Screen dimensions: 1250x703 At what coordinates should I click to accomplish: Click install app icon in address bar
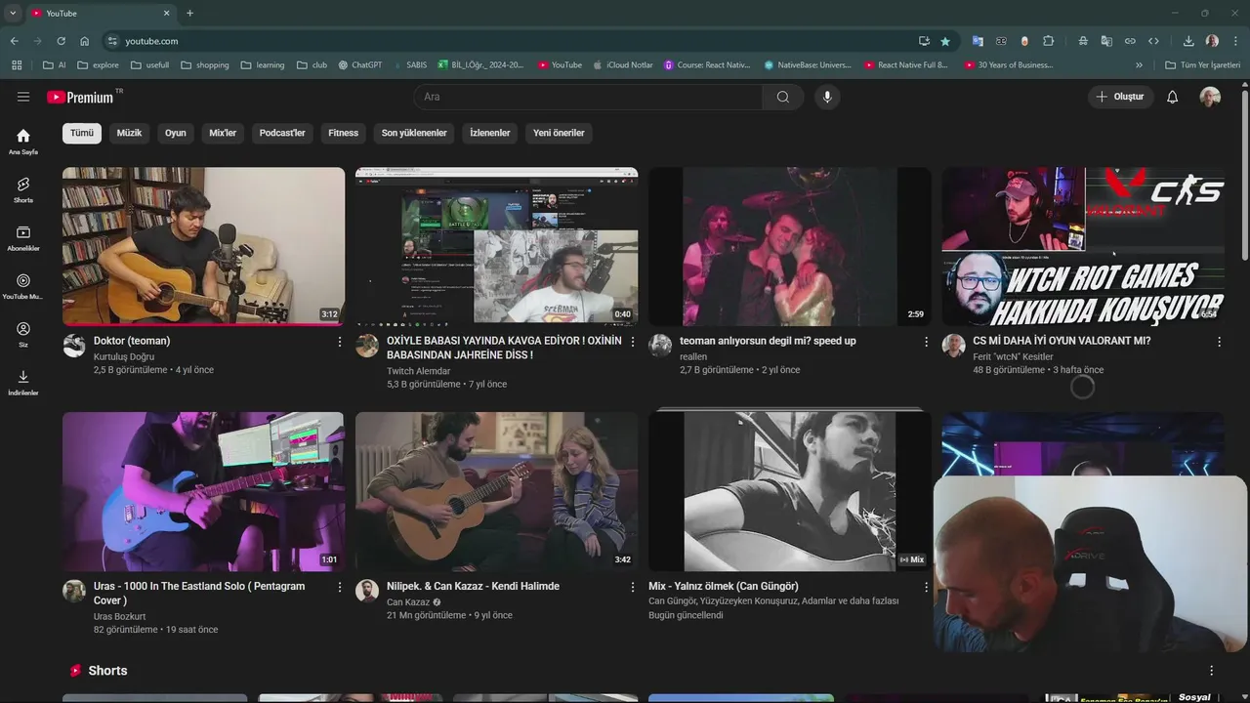(924, 41)
